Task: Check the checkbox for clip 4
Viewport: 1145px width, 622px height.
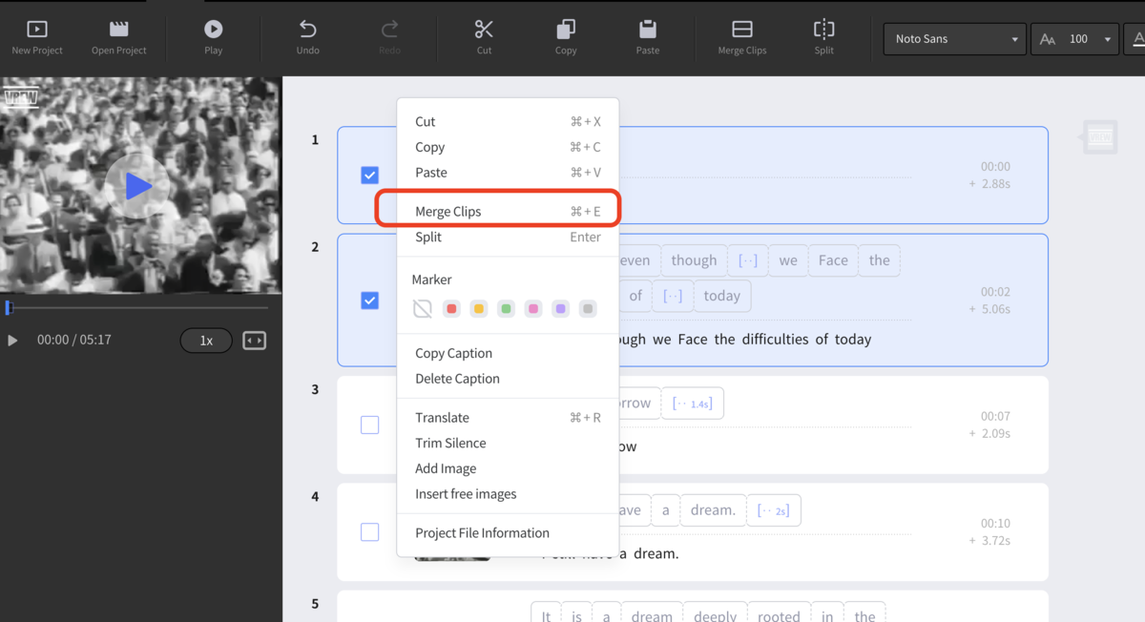Action: 369,532
